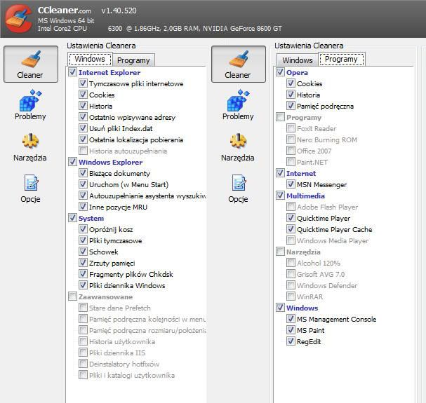Image resolution: width=426 pixels, height=403 pixels.
Task: Toggle the Opróżnij kosz checkbox
Action: (x=84, y=230)
